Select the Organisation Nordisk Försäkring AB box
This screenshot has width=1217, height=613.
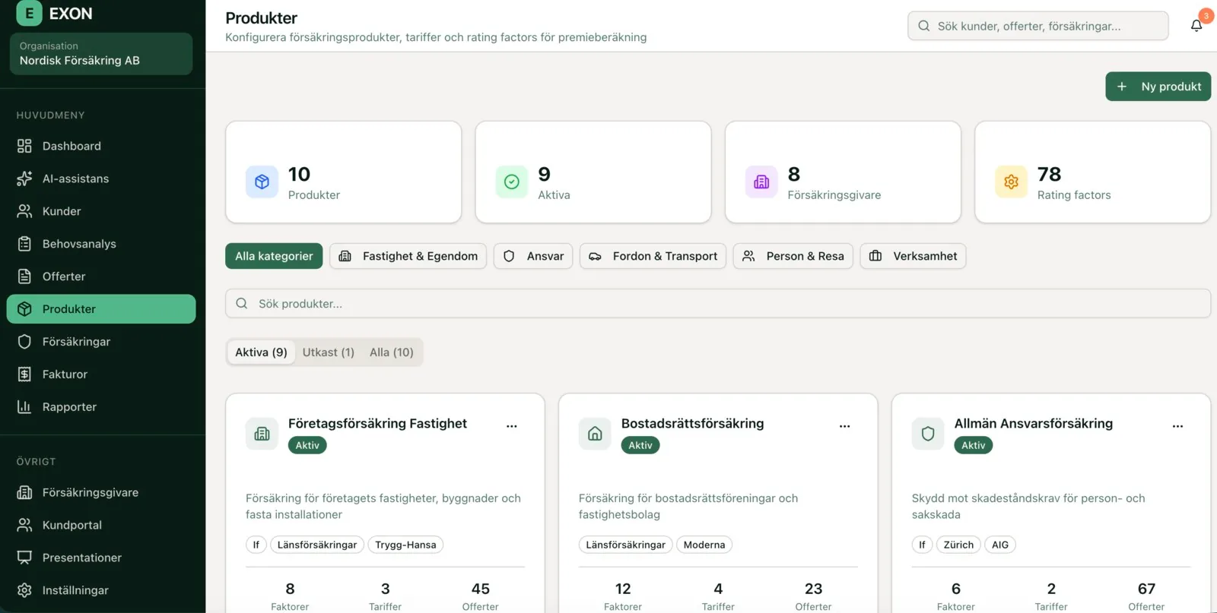(101, 53)
